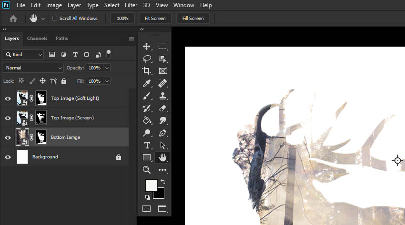
Task: Switch to the Channels tab
Action: pos(37,39)
